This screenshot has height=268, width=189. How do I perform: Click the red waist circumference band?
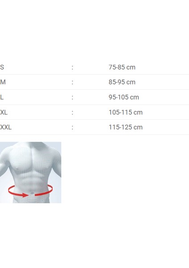click(30, 191)
